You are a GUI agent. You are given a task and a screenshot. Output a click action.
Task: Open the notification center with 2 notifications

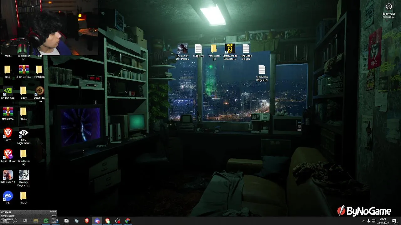[x=394, y=221]
